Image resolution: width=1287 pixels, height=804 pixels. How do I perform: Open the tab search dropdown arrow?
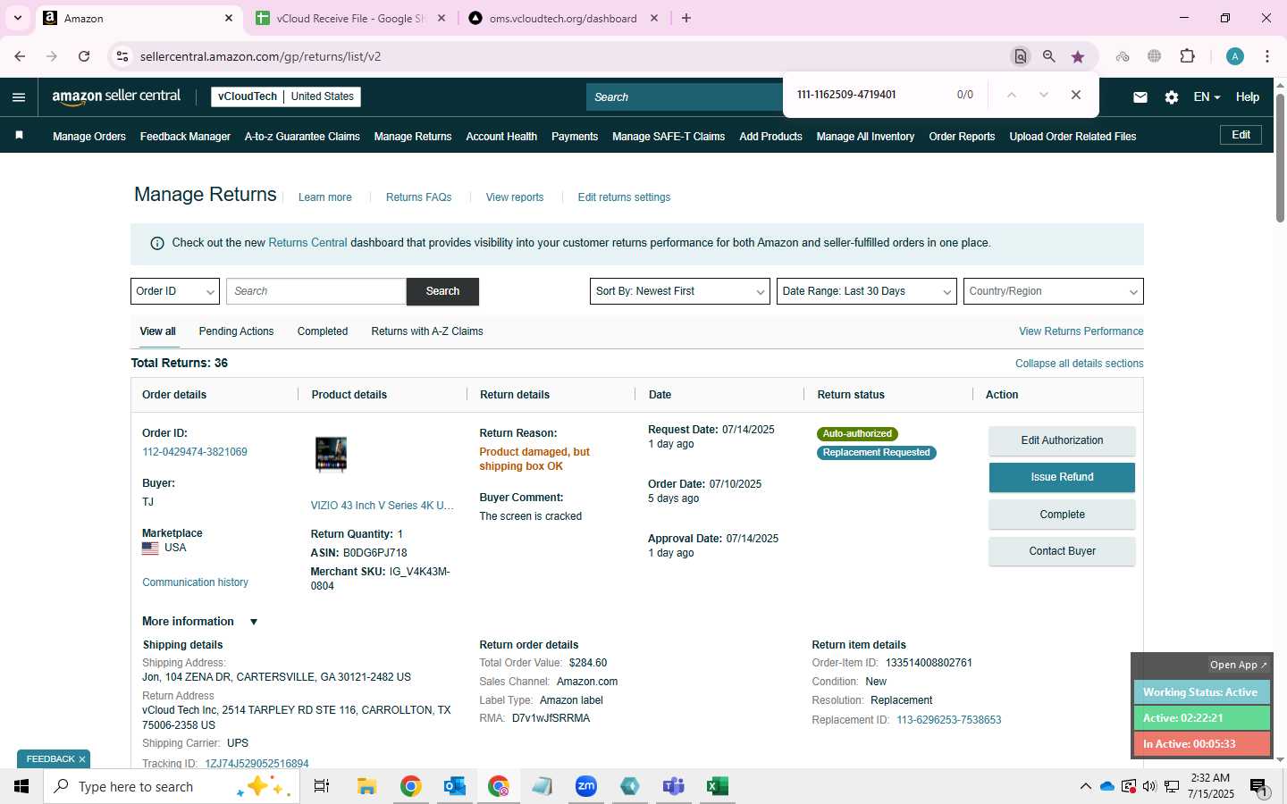click(x=17, y=18)
